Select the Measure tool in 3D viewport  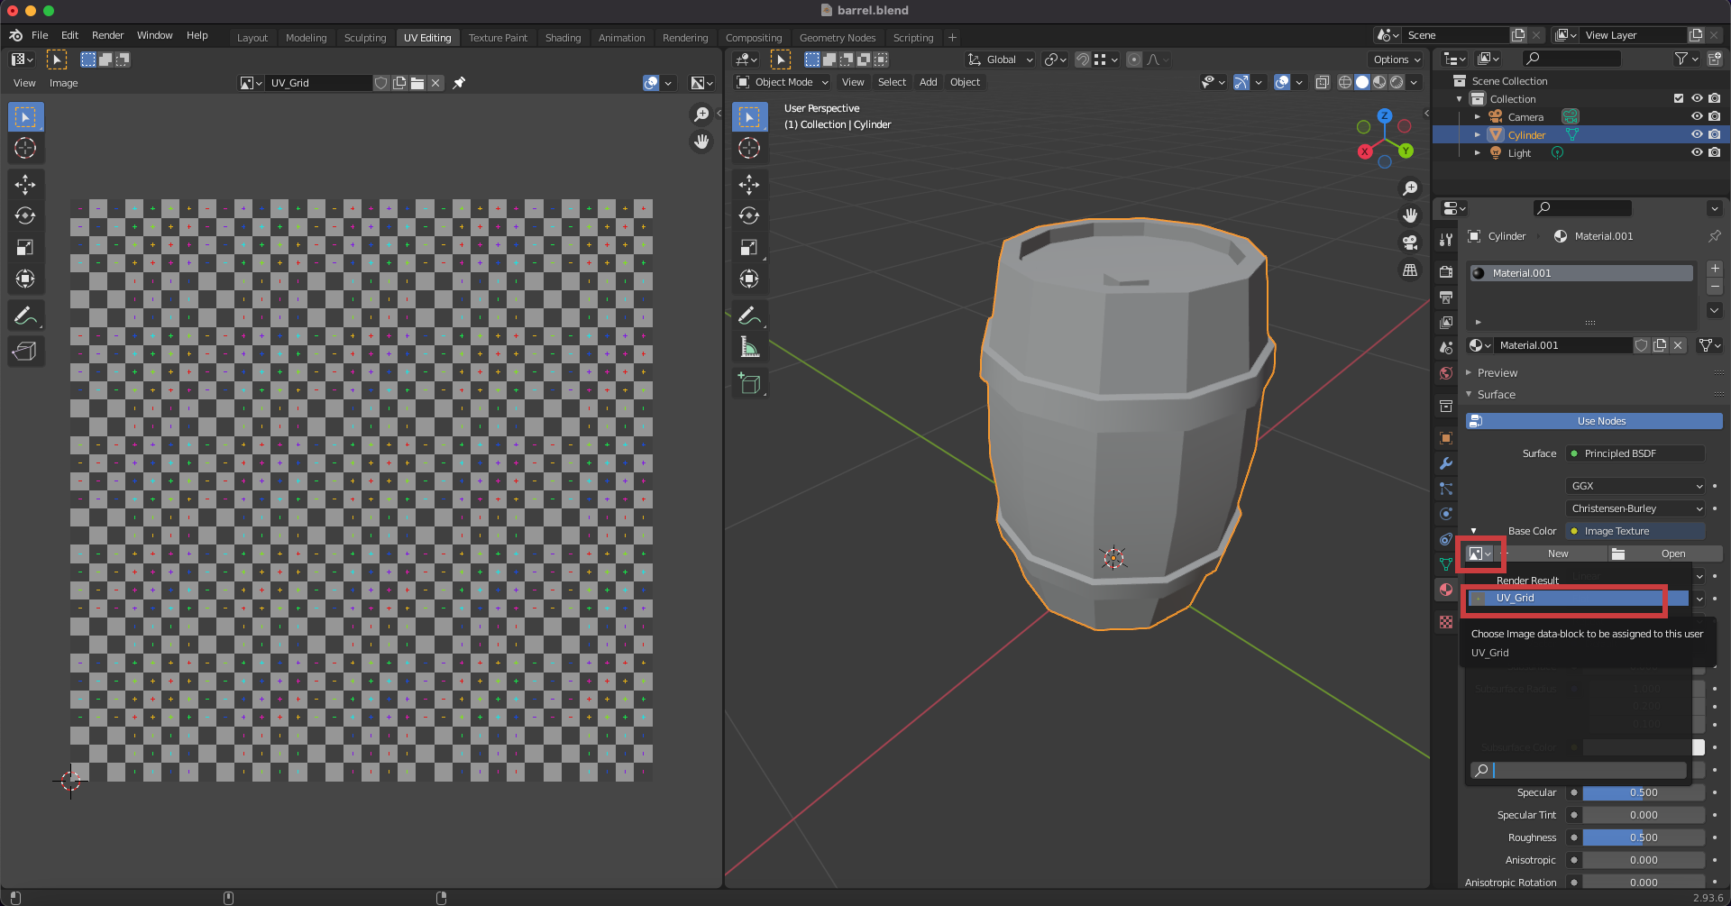click(x=748, y=347)
